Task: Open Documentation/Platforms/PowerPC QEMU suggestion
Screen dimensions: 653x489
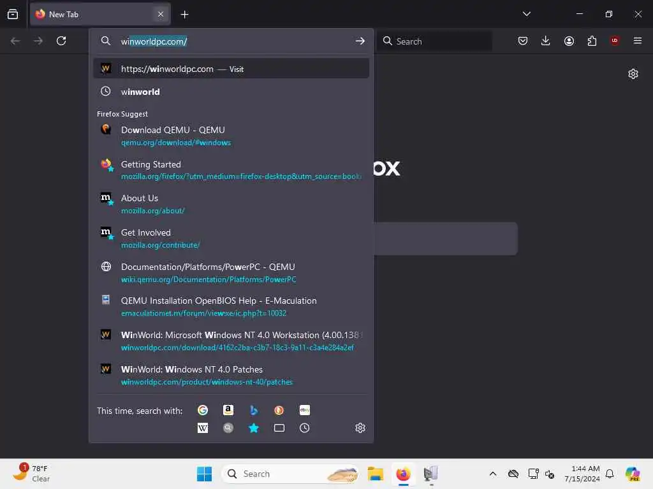Action: point(231,273)
